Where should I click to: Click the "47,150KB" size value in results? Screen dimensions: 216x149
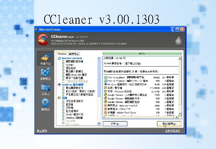[155, 88]
